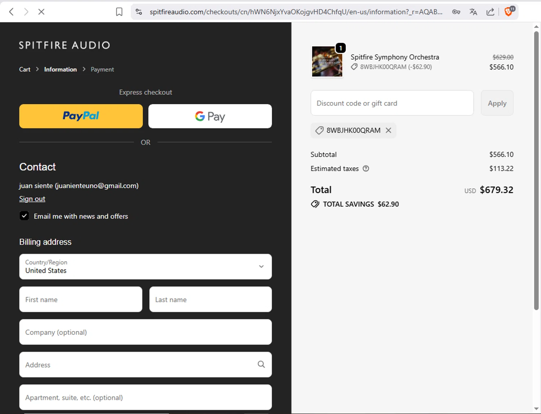Click the Estimated taxes help icon

(366, 168)
